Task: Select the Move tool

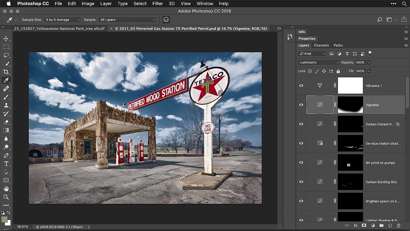Action: pyautogui.click(x=6, y=38)
